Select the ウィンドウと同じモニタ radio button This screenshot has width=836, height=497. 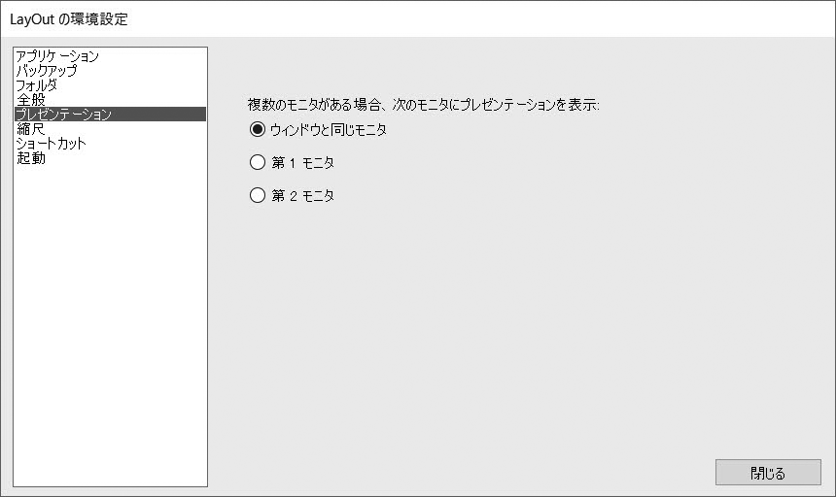click(258, 129)
